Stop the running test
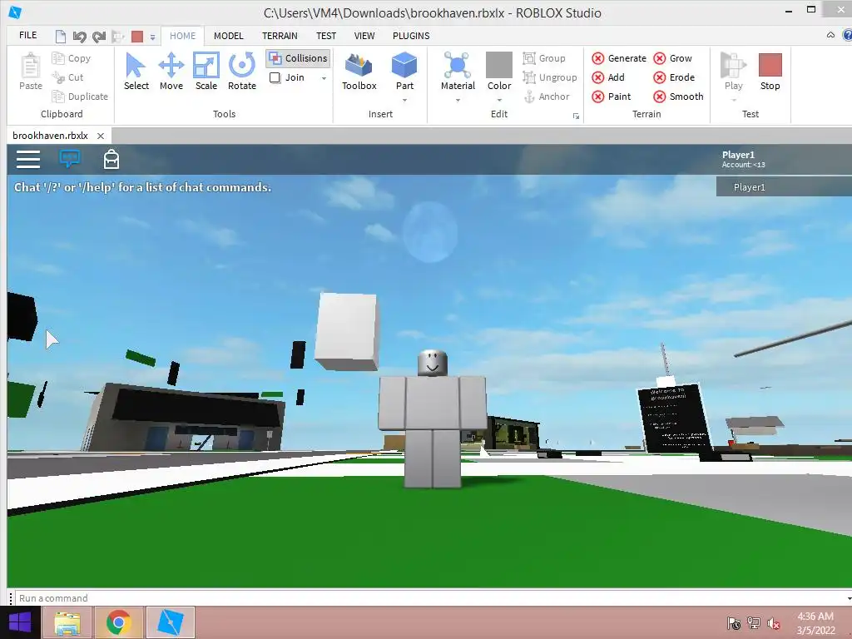Viewport: 852px width, 639px height. 770,72
